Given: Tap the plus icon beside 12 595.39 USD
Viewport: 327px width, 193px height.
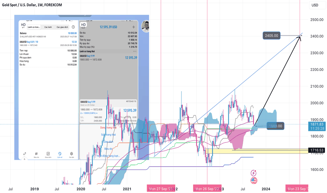Looking at the screenshot, I should coord(133,27).
